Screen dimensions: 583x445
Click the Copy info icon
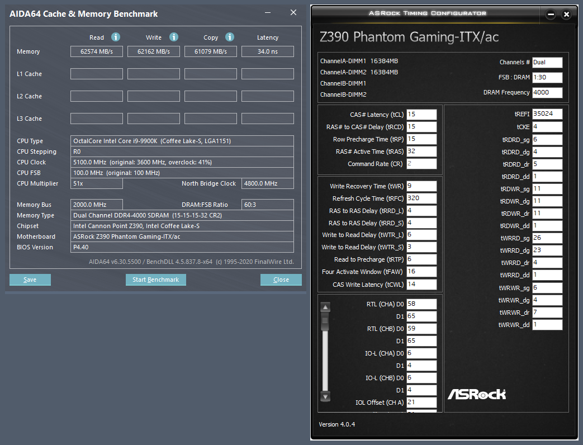[230, 37]
